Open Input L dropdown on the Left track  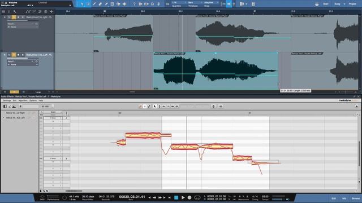[20, 61]
